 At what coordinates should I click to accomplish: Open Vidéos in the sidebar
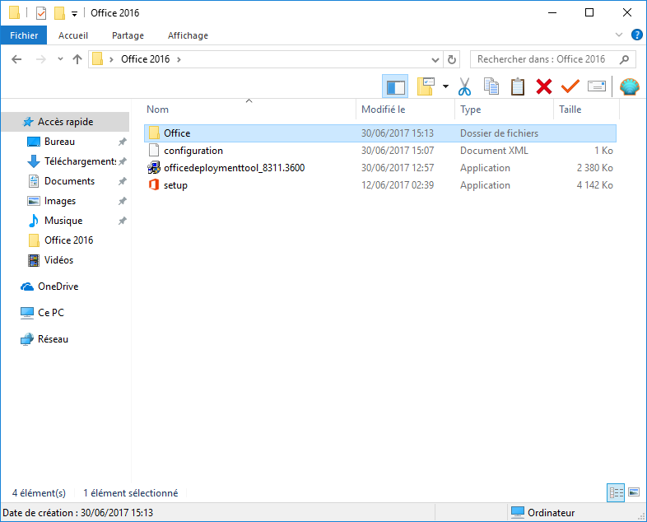[58, 260]
